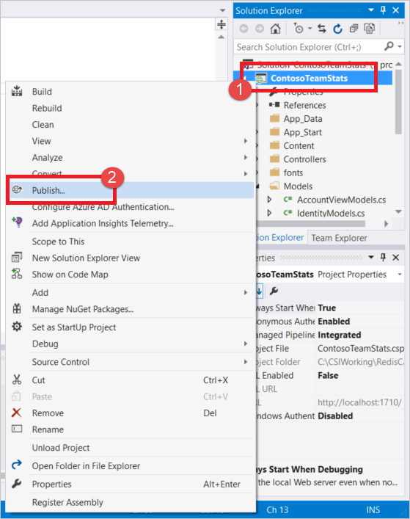Viewport: 410px width, 519px height.
Task: Click the http://localhost:1710/ URL value
Action: 359,402
